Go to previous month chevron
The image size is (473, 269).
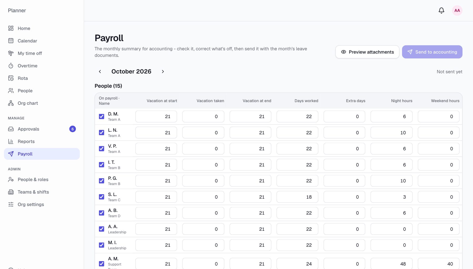[x=100, y=72]
